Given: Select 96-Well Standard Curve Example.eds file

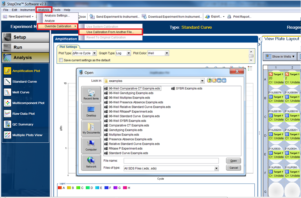Looking at the screenshot, I should pos(132,116).
